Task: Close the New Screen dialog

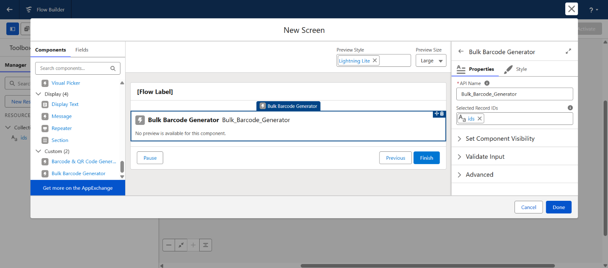Action: click(572, 9)
